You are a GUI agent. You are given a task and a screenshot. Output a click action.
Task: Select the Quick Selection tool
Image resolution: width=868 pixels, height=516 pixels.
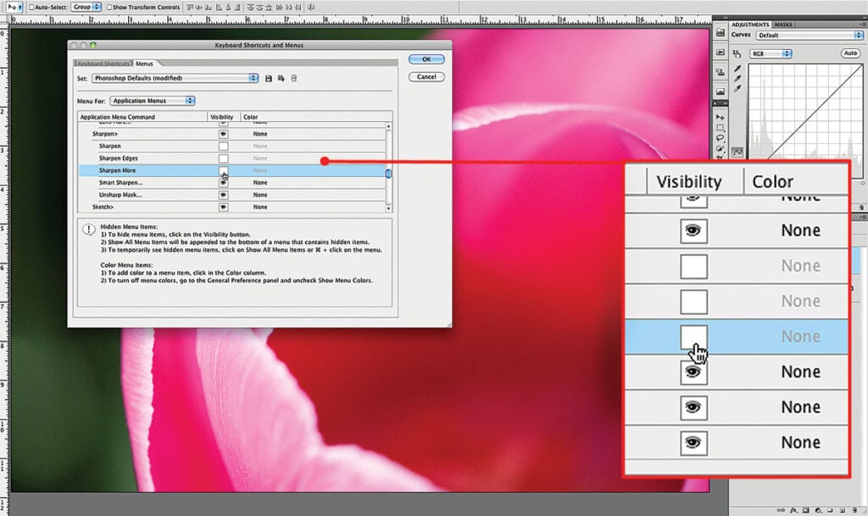[x=721, y=148]
